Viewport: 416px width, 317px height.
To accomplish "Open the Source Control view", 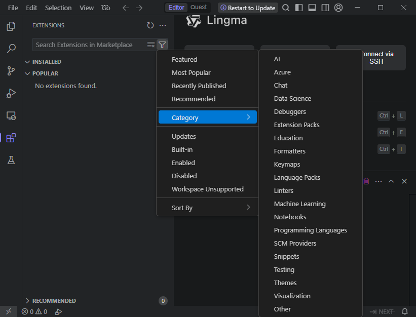I will click(11, 71).
